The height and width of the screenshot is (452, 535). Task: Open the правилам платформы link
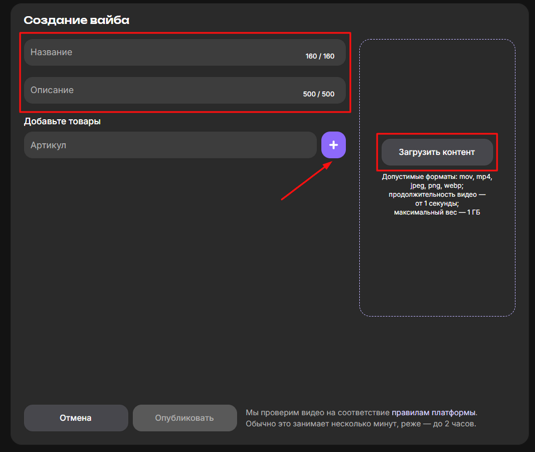(433, 413)
